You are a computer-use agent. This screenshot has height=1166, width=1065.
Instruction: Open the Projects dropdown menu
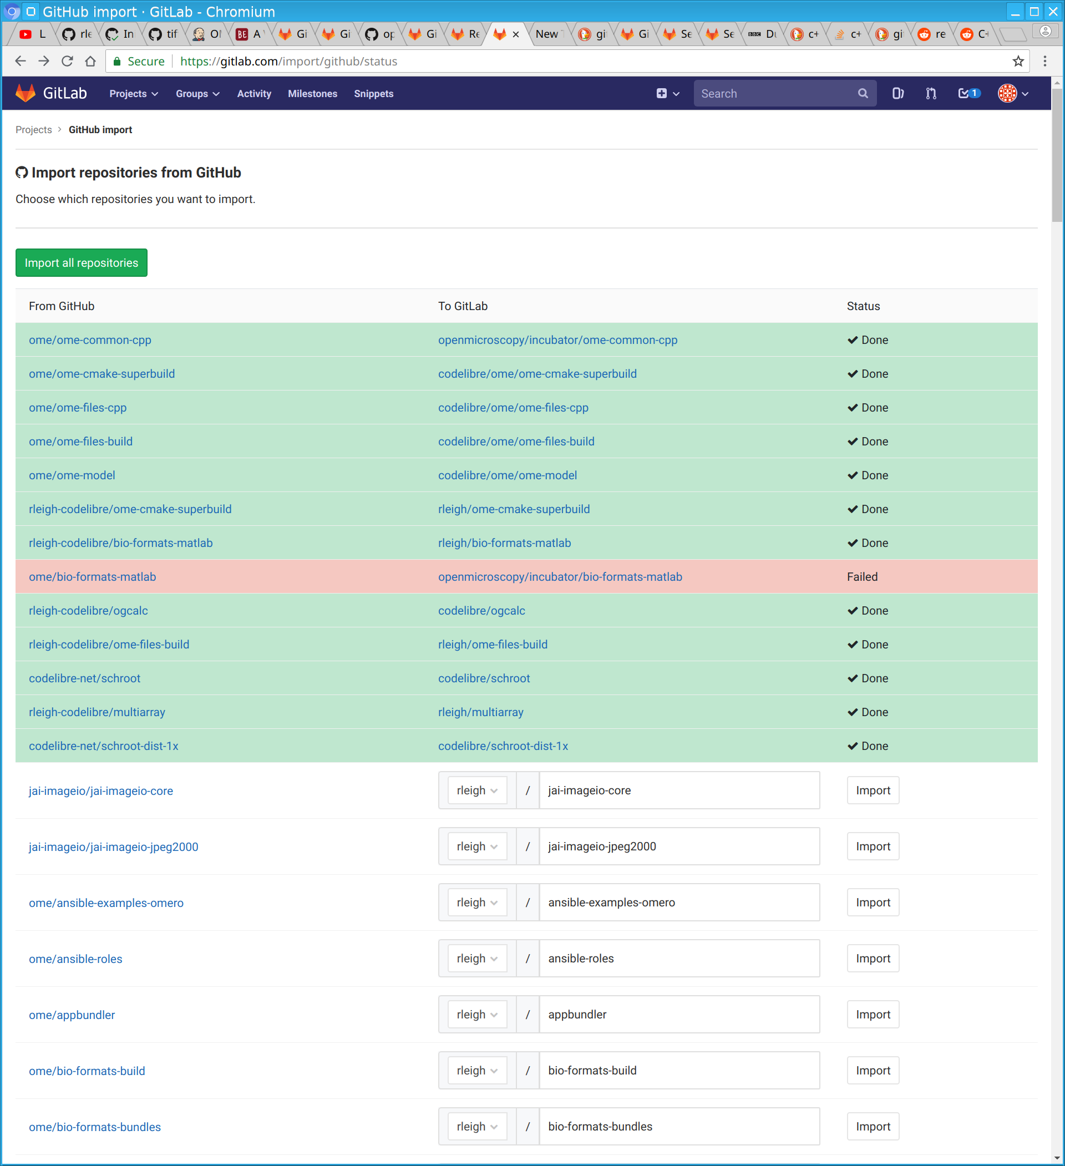[134, 94]
